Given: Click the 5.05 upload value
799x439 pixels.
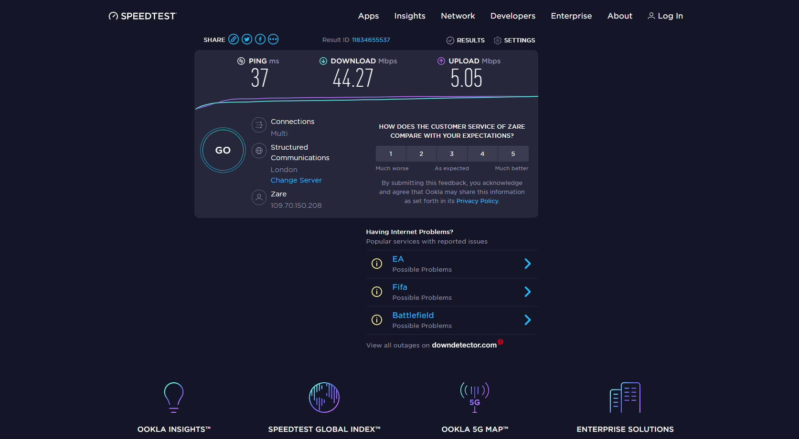Looking at the screenshot, I should click(x=467, y=78).
